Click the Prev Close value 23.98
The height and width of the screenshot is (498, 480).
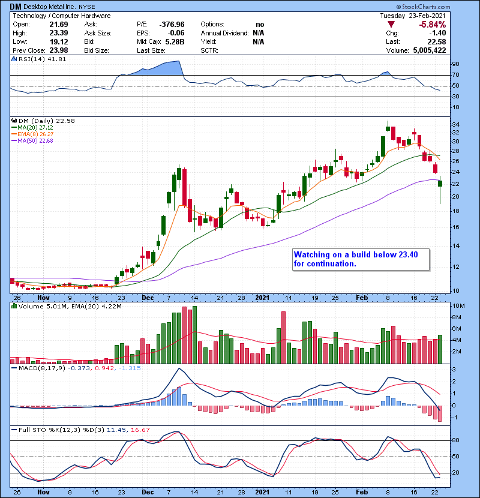[58, 50]
